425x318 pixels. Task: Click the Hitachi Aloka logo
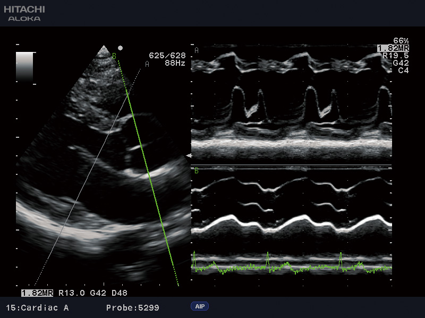[x=24, y=14]
